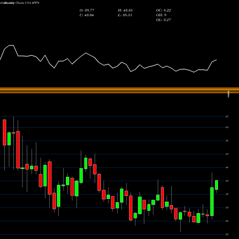This screenshot has height=239, width=239.
Task: Click the end point of the white line chart
Action: point(217,60)
